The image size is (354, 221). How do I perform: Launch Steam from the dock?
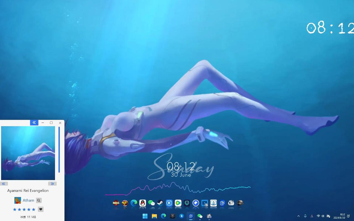click(x=160, y=203)
